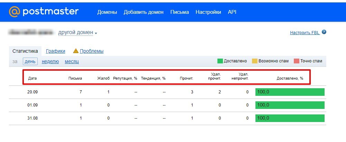
Task: Click the Дата column header
Action: click(32, 78)
